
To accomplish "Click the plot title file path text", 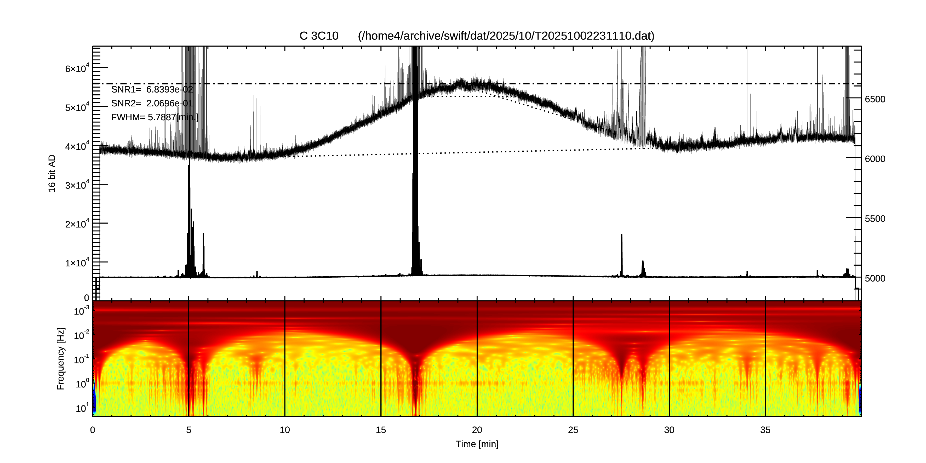I will (x=506, y=36).
